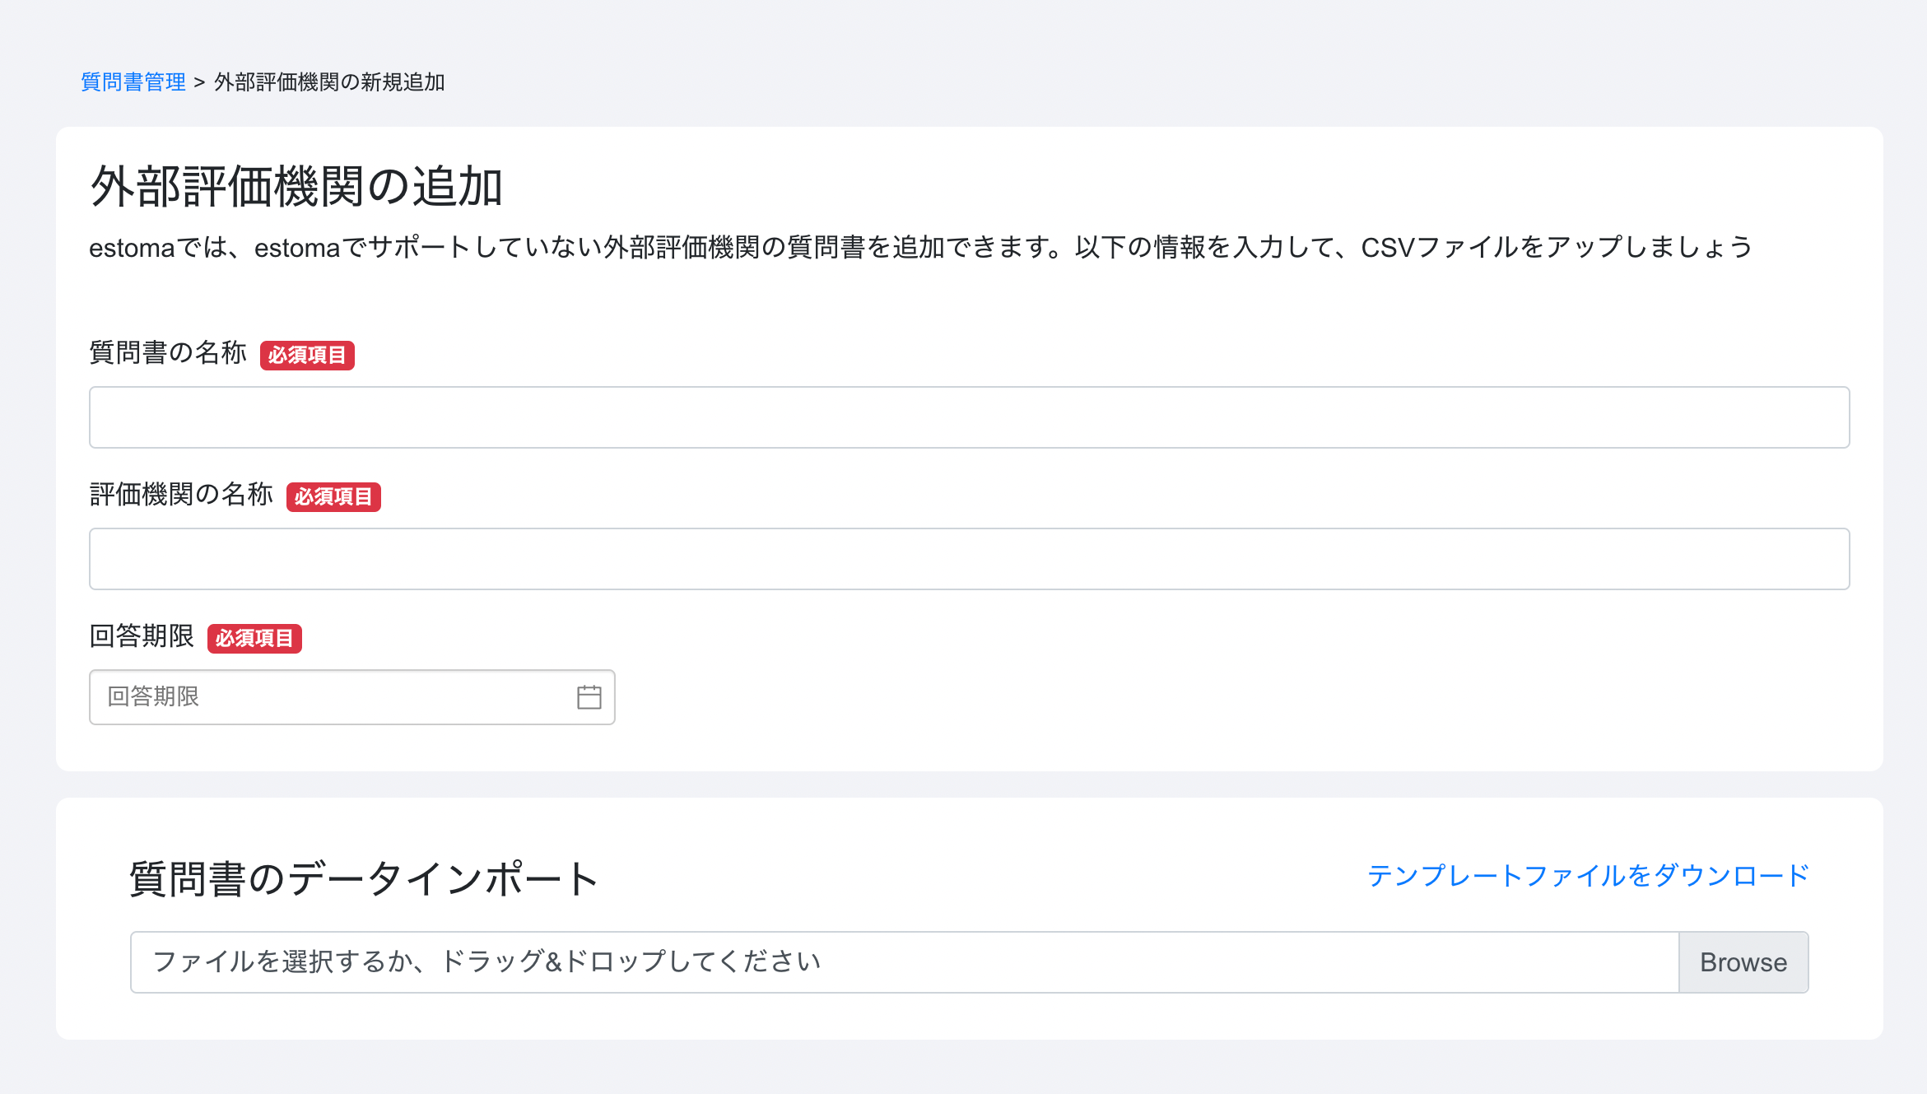This screenshot has width=1927, height=1094.
Task: Click the 質問書の名称 field label
Action: click(x=168, y=353)
